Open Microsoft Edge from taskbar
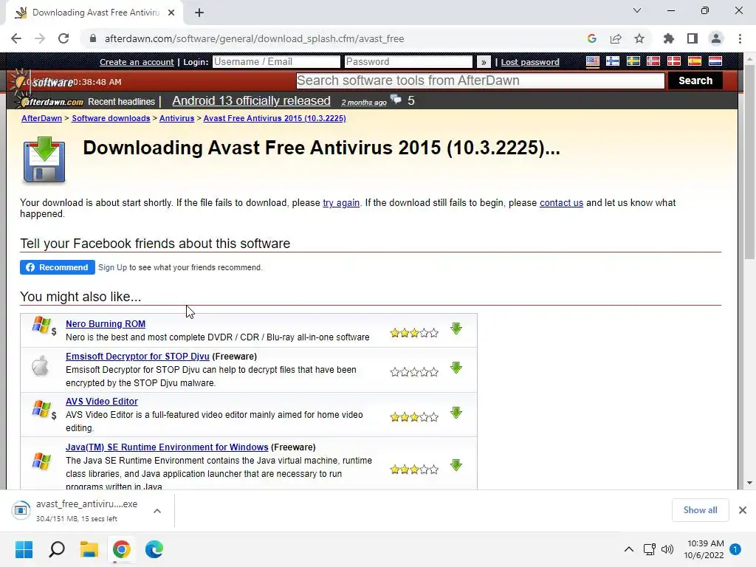Viewport: 756px width, 567px height. (154, 549)
